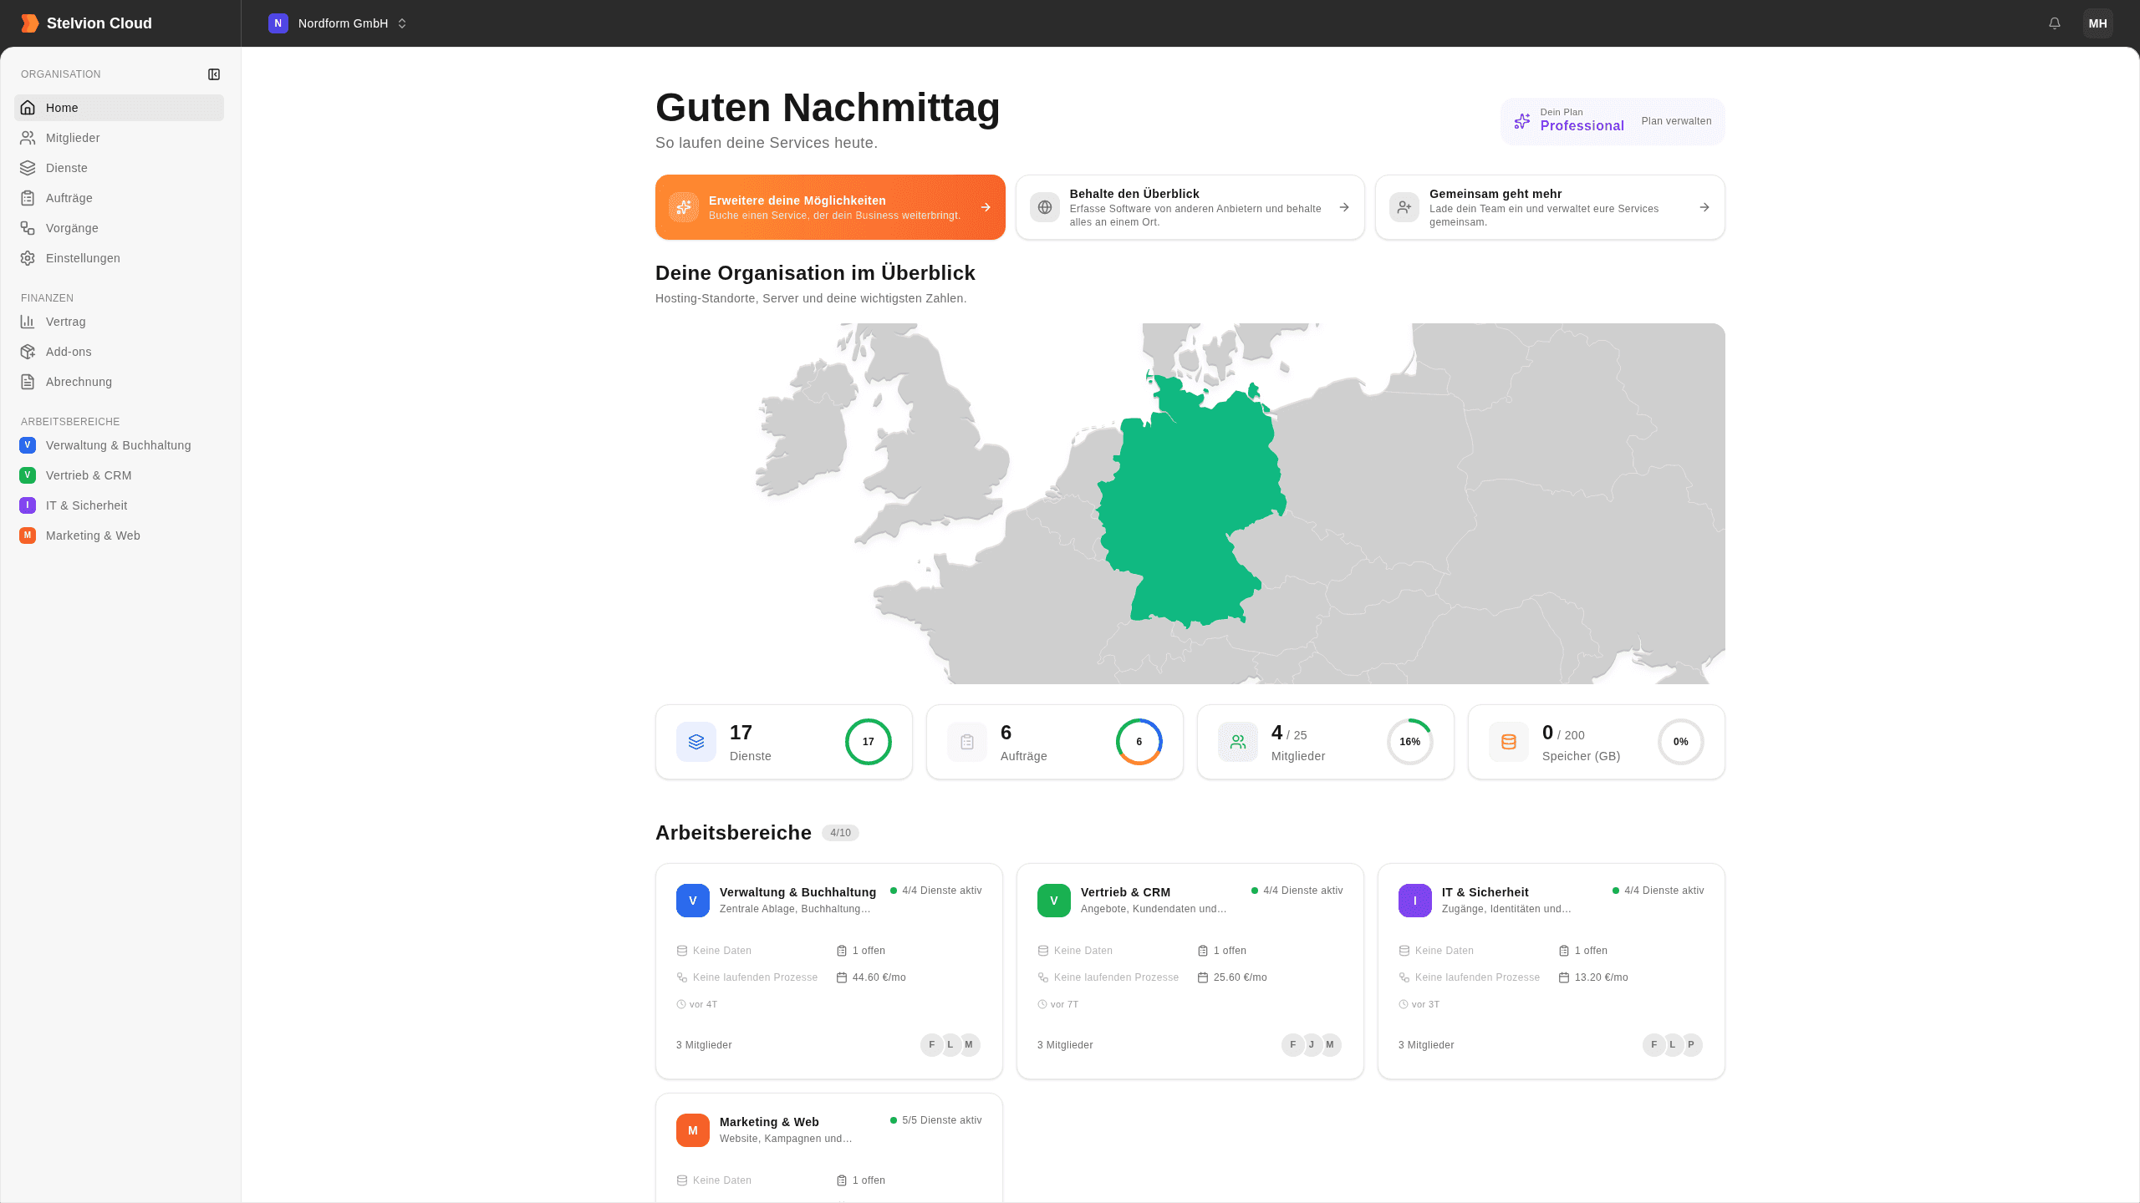The width and height of the screenshot is (2140, 1203).
Task: Click the layers icon in the Dienste stat card
Action: click(x=696, y=742)
